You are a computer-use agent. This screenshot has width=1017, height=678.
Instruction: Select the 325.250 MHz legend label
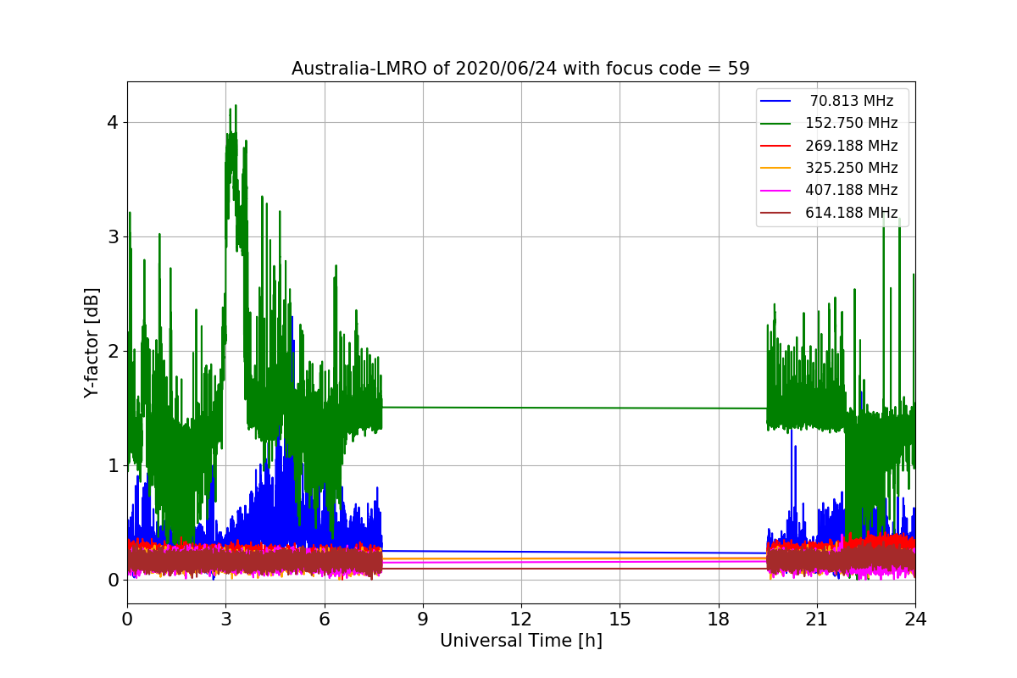[852, 168]
